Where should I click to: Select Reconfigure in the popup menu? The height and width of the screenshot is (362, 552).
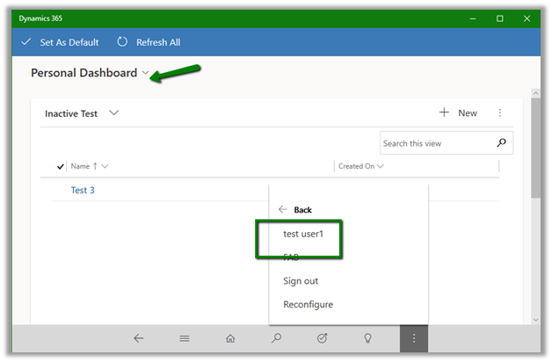(x=308, y=305)
